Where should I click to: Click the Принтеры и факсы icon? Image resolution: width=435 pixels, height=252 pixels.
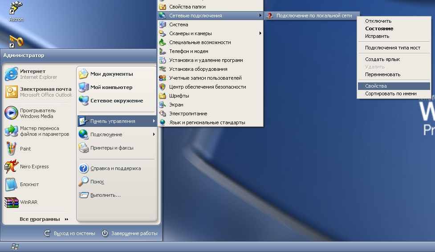[83, 148]
